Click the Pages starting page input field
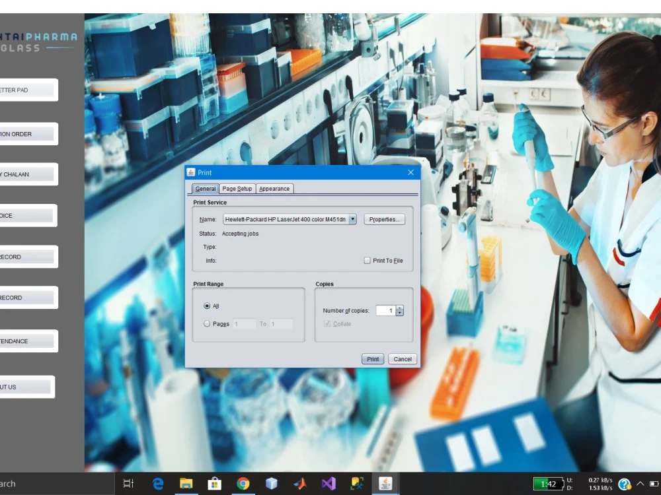Screen dimensions: 661x495 coord(244,323)
